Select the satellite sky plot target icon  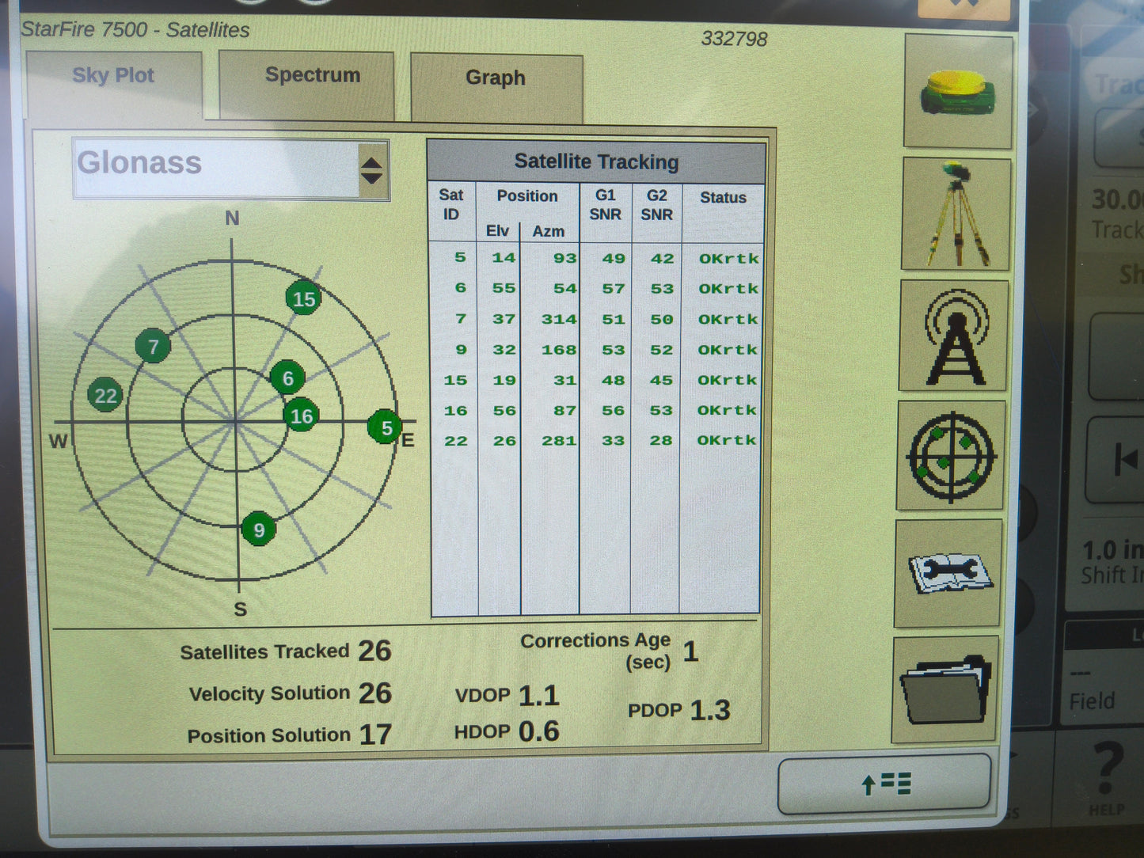(x=951, y=456)
